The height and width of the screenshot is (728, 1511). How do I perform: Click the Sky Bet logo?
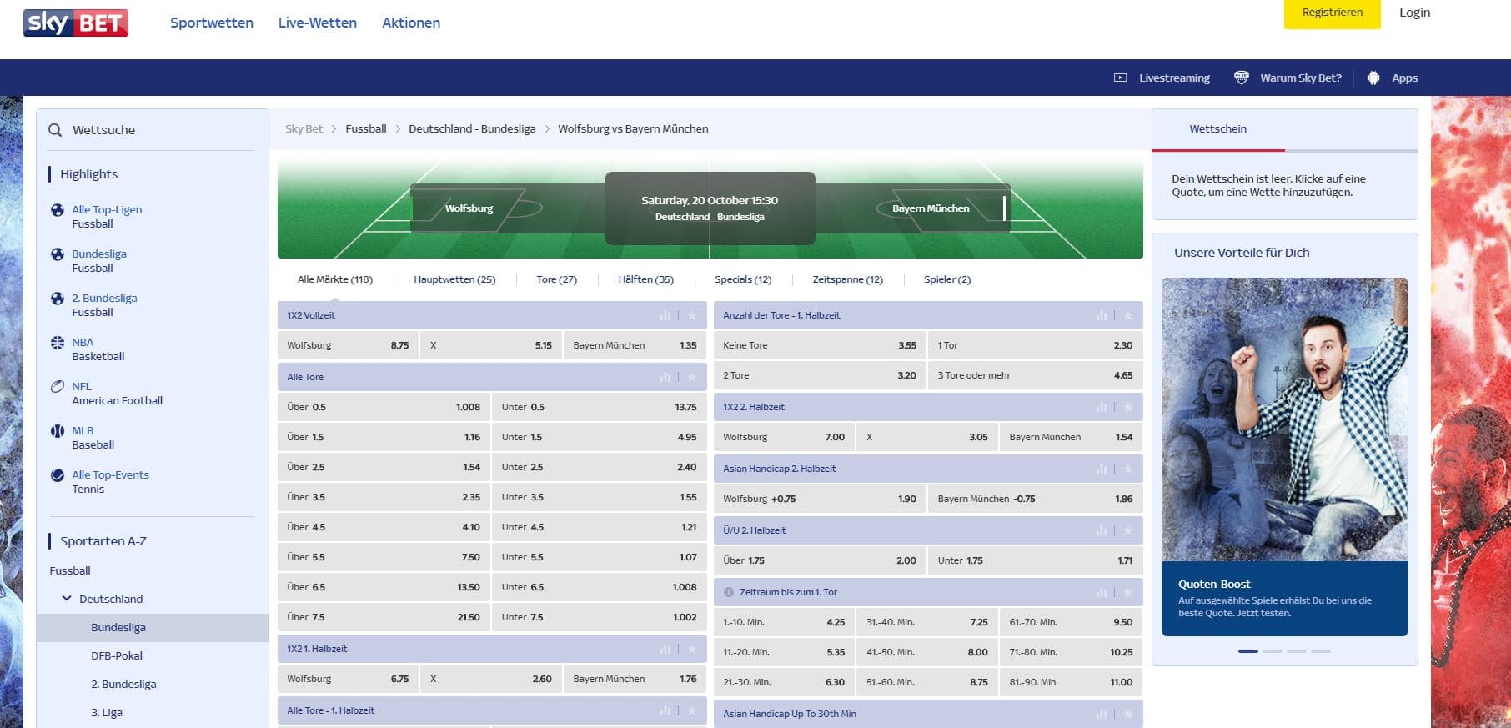(x=76, y=23)
